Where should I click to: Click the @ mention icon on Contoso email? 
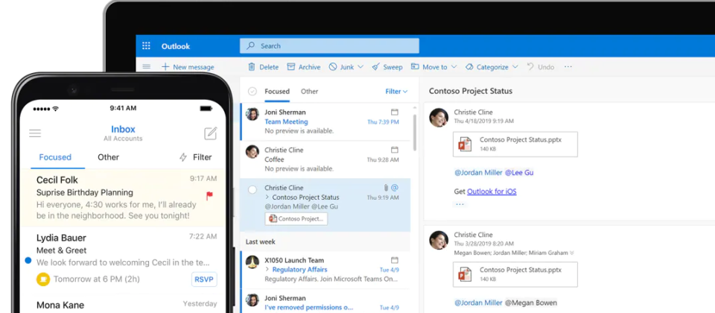(x=395, y=188)
